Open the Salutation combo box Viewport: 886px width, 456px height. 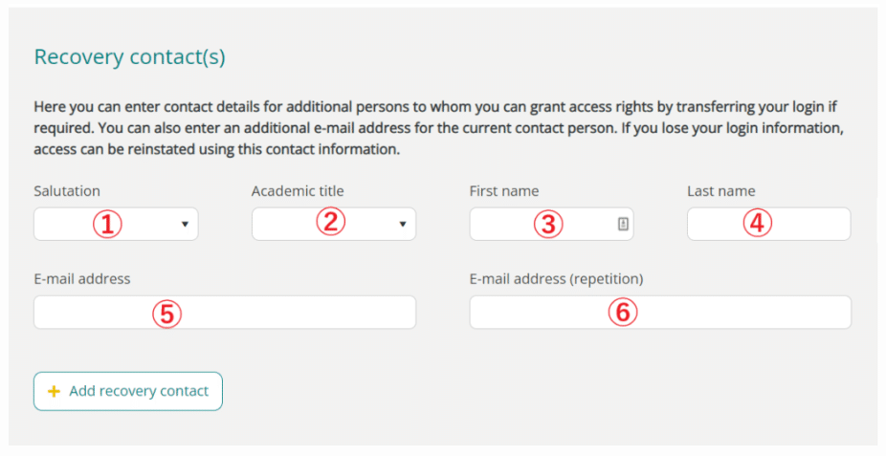[x=116, y=224]
